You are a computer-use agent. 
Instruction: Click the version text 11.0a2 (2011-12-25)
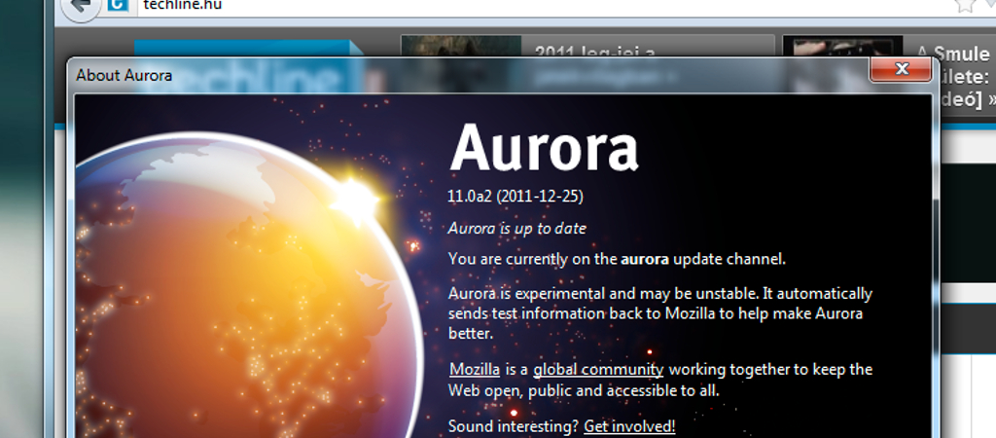516,197
